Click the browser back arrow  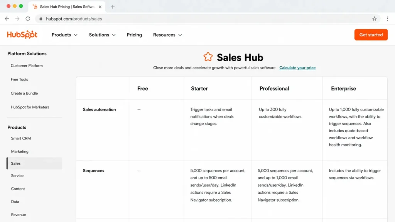tap(7, 18)
